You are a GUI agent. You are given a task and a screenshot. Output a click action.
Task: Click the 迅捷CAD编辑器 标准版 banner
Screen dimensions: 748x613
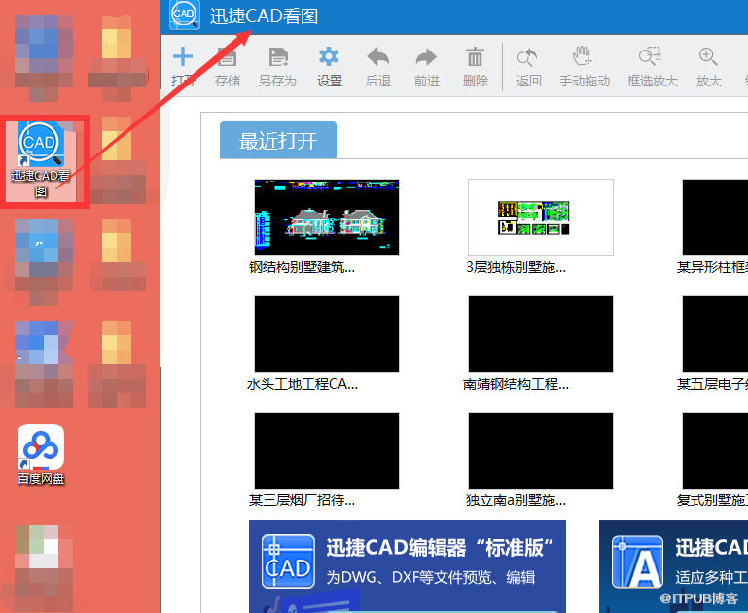(x=408, y=565)
